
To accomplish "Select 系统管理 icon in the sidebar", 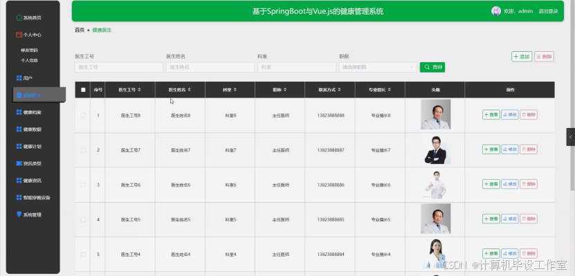I will coord(19,214).
